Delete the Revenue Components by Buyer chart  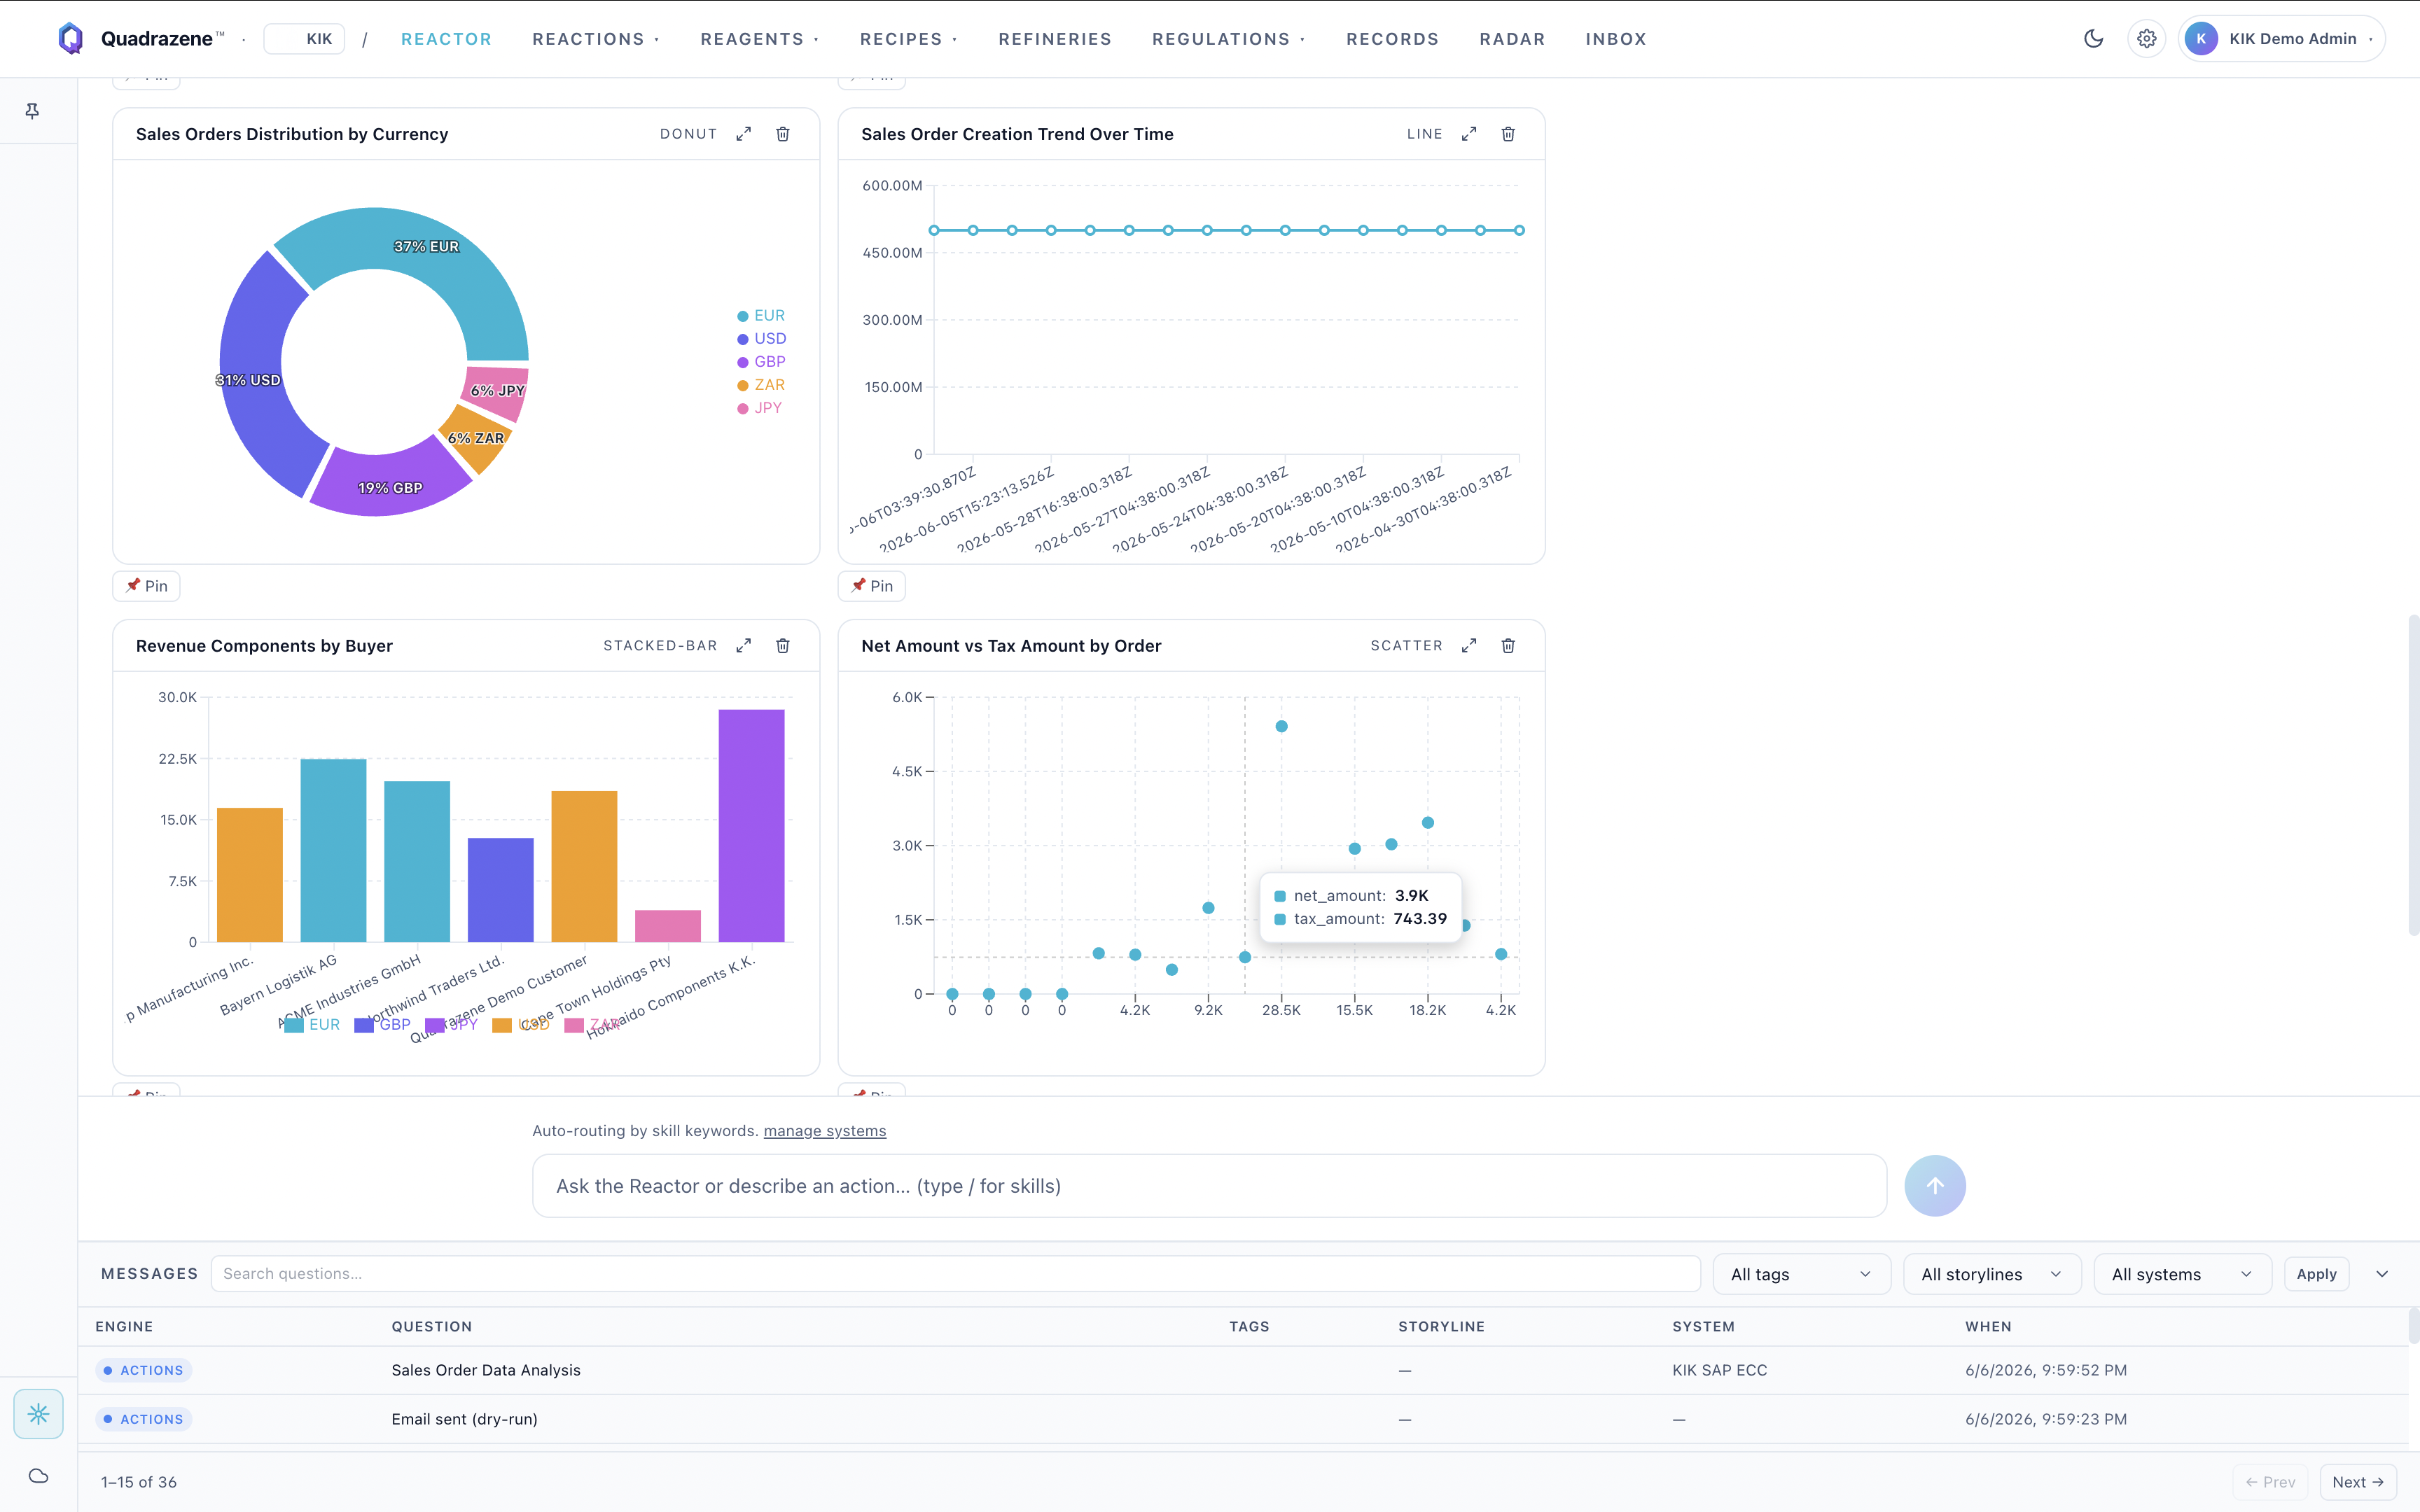783,646
